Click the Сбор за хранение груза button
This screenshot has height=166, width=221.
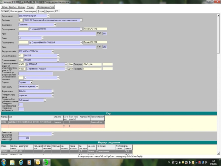coord(46,6)
